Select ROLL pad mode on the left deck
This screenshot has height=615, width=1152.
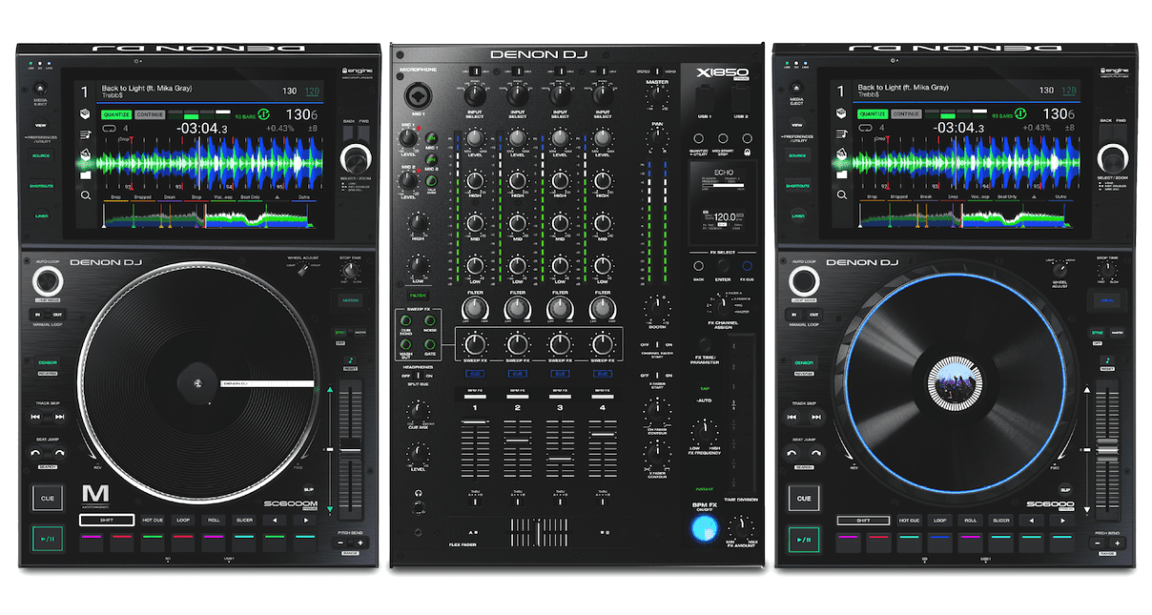point(214,521)
